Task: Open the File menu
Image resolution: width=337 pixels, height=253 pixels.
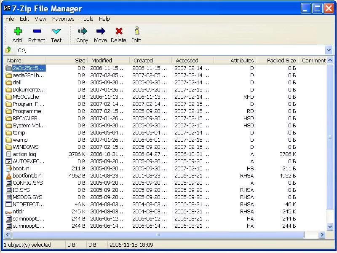Action: pyautogui.click(x=10, y=19)
